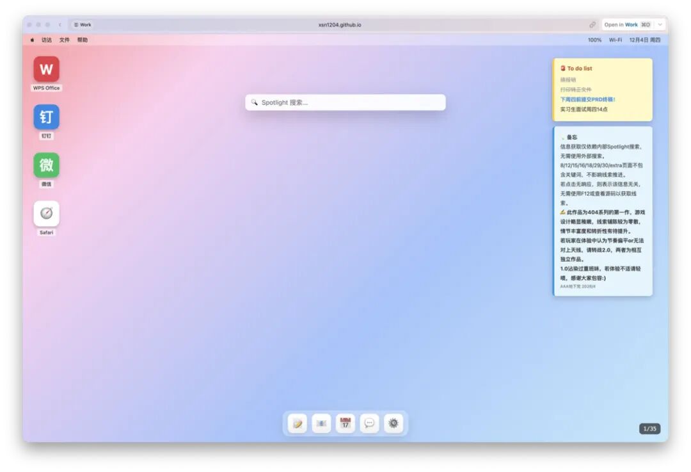Click the 12月4日 date in menu bar

click(645, 40)
